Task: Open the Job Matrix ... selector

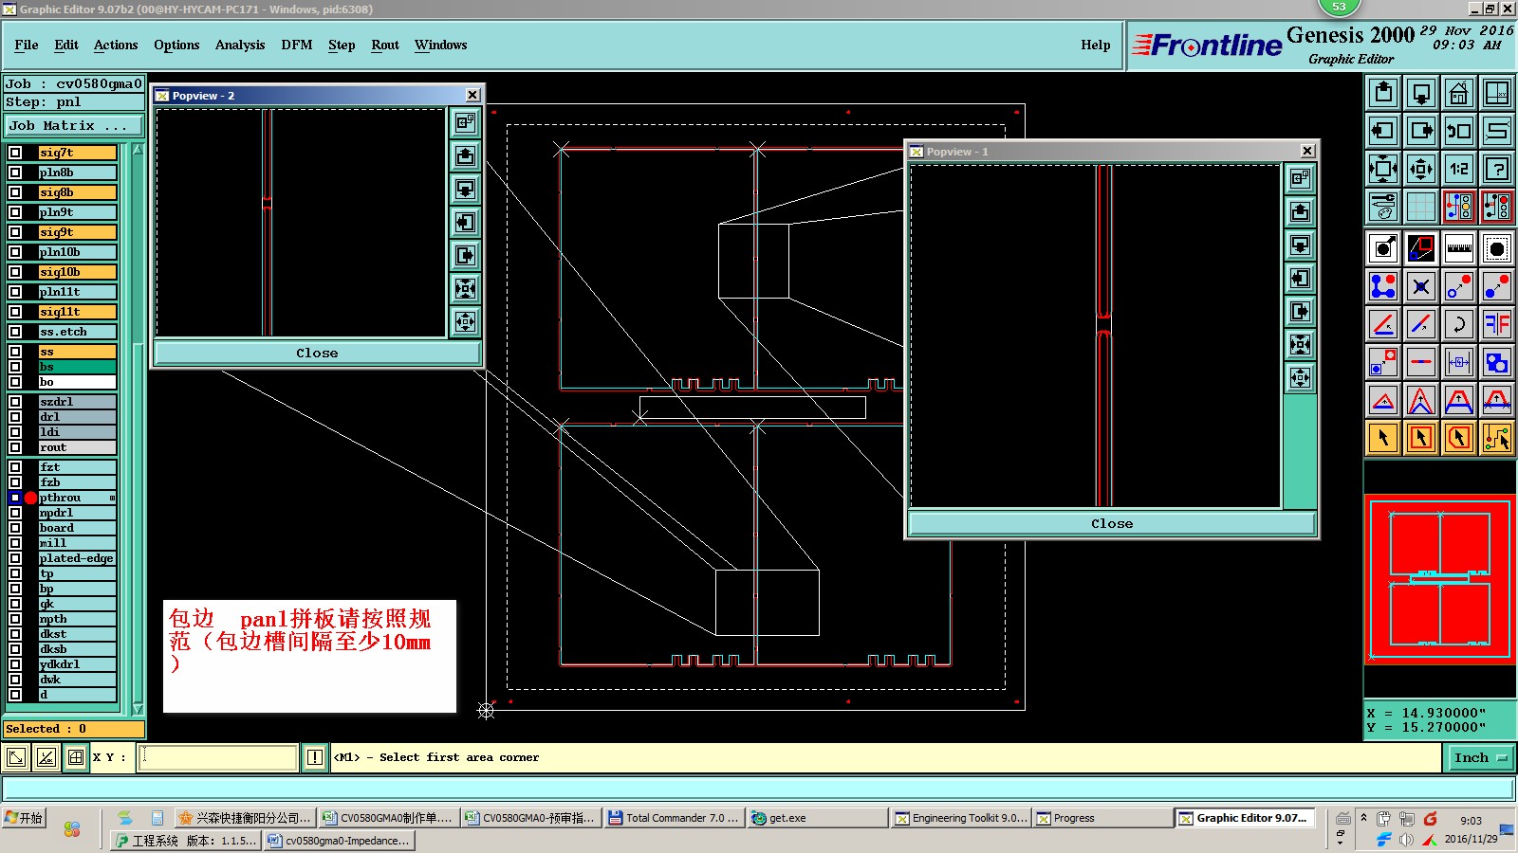Action: pyautogui.click(x=74, y=125)
